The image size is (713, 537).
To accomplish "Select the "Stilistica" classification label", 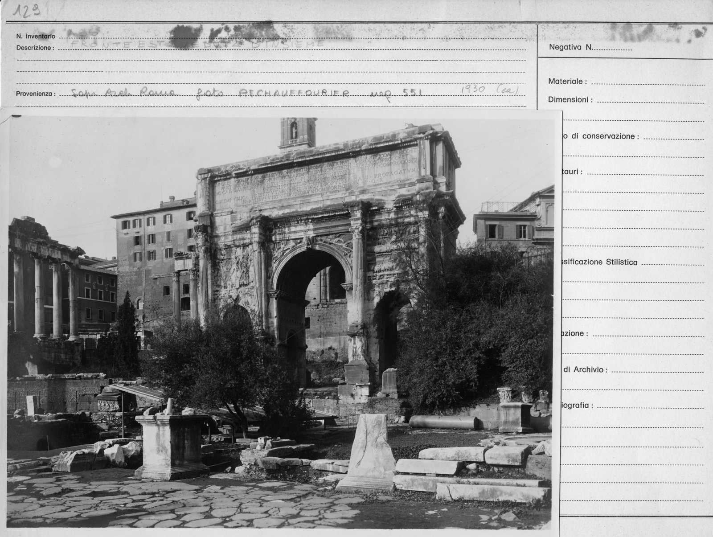I will (622, 262).
